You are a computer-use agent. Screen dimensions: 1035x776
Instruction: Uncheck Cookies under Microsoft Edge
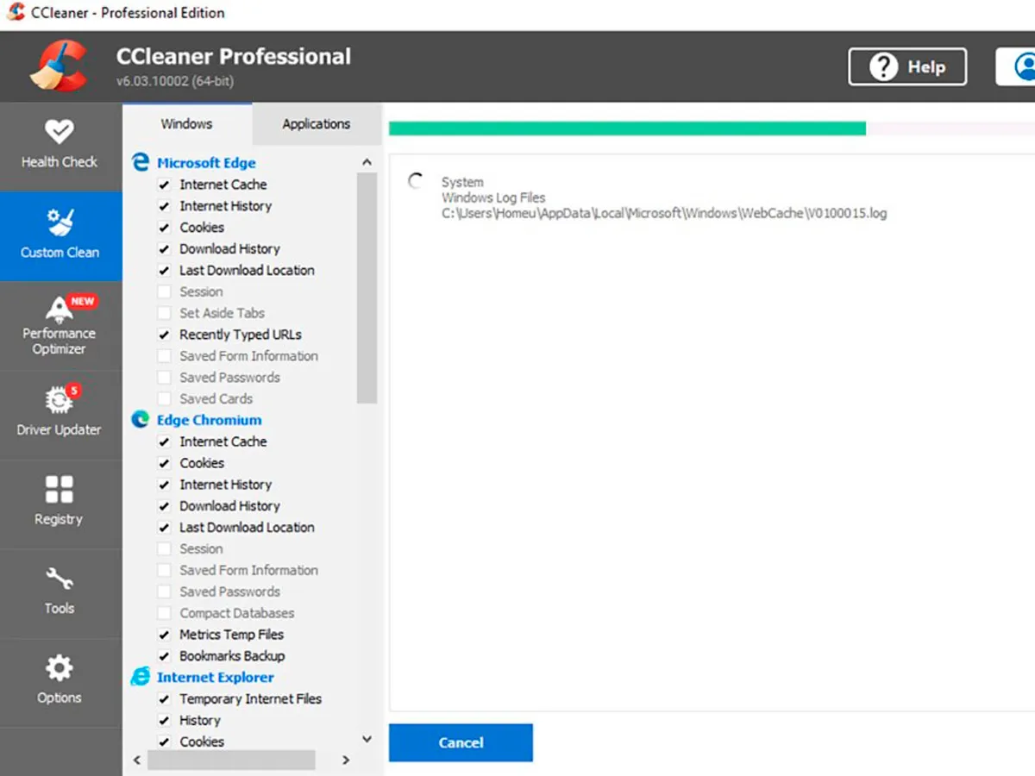[x=164, y=228]
